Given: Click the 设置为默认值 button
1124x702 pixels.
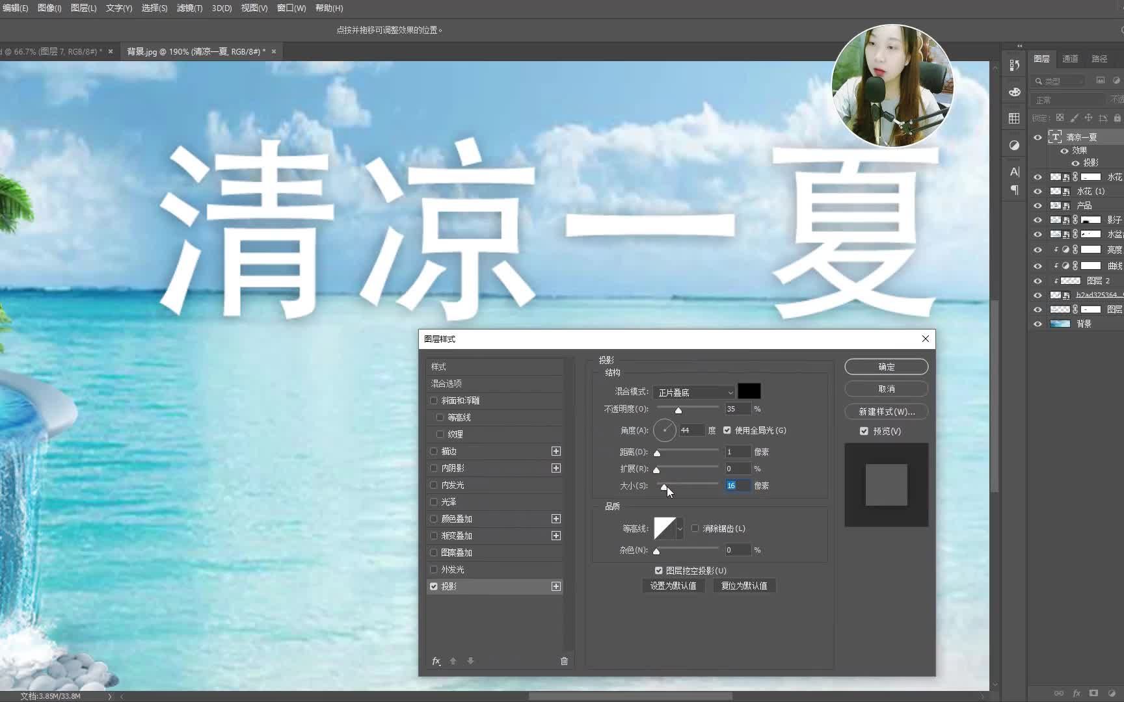Looking at the screenshot, I should [673, 586].
